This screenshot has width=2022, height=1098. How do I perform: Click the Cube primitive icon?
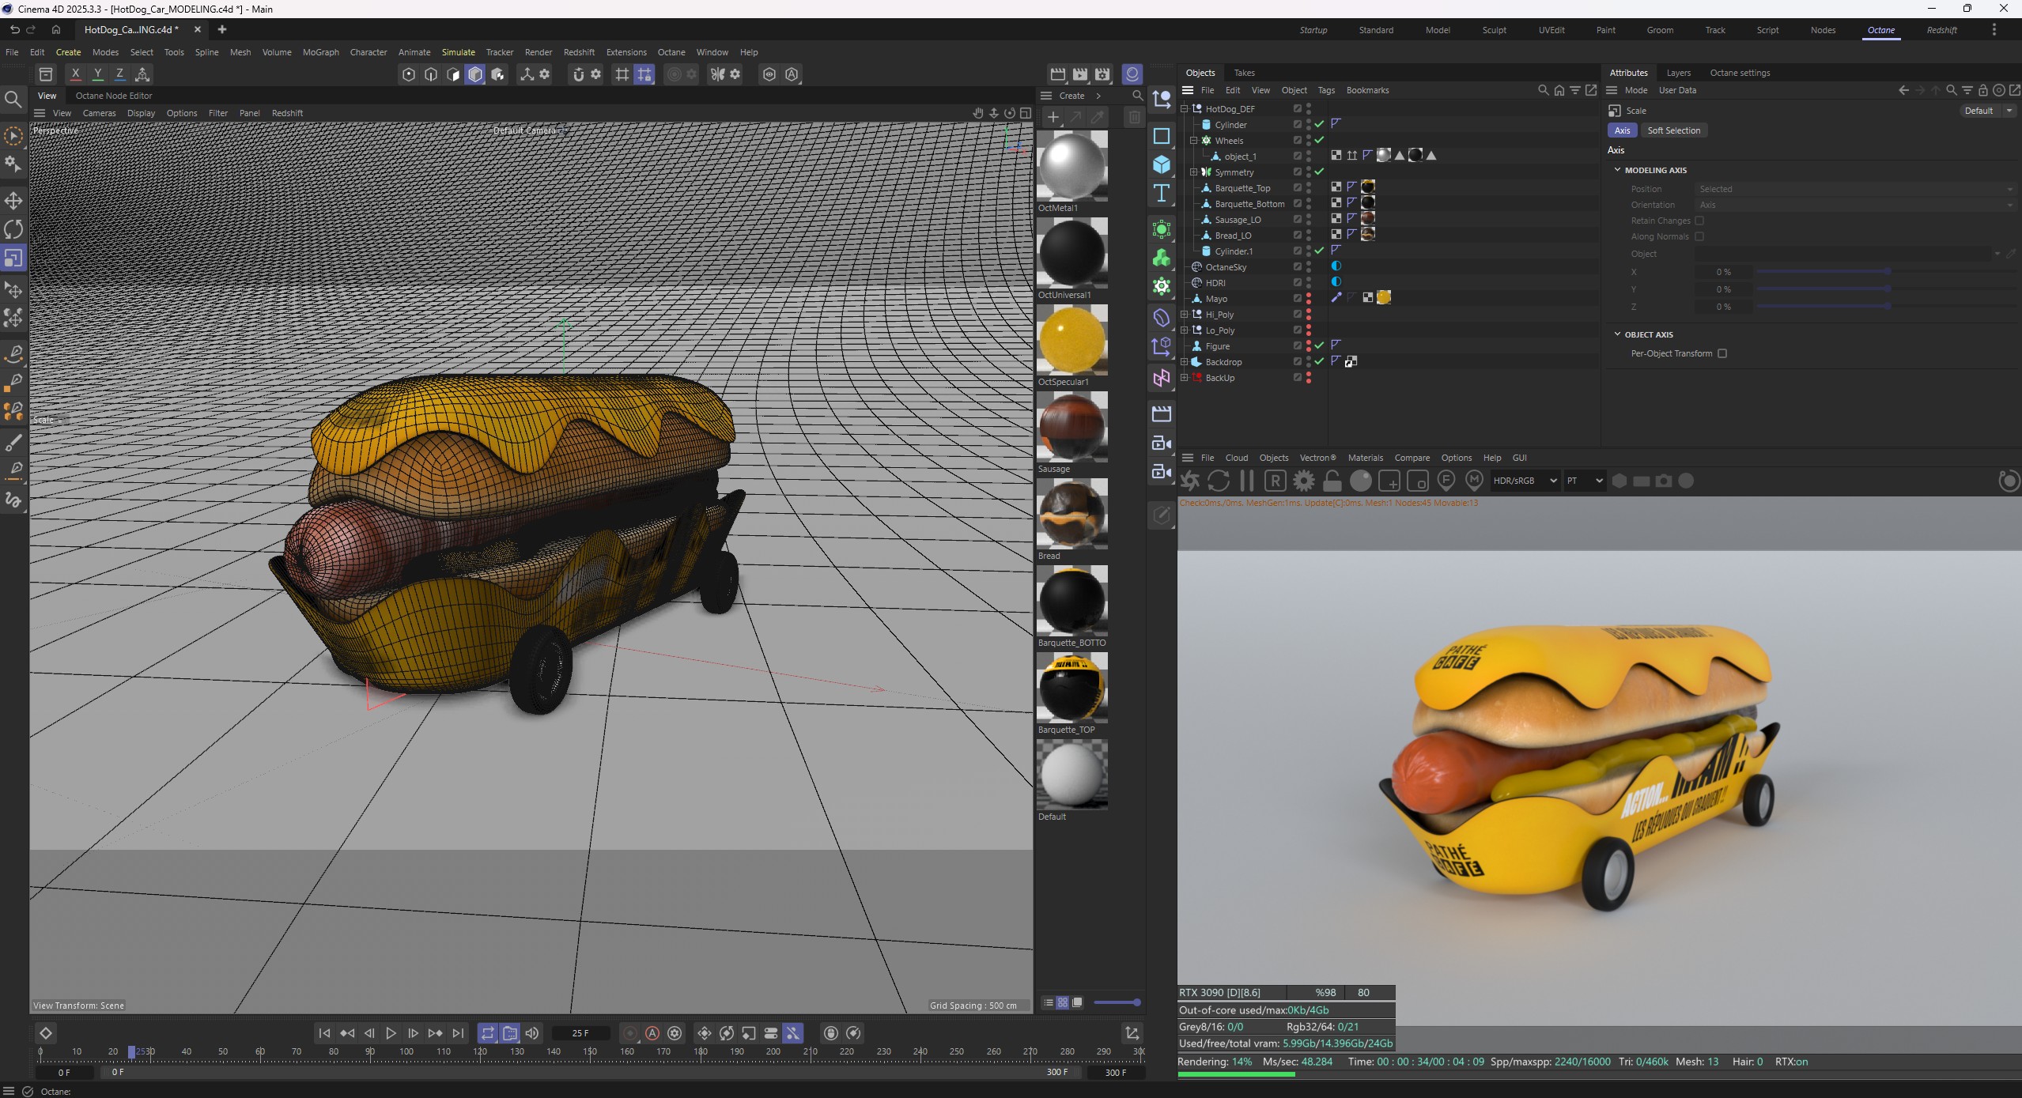[x=1161, y=164]
